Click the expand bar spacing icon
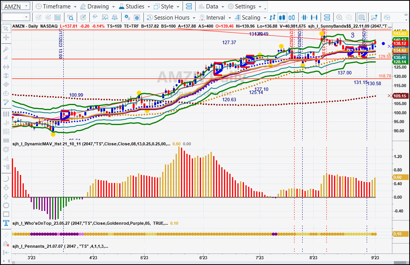Image resolution: width=410 pixels, height=265 pixels. click(x=314, y=18)
